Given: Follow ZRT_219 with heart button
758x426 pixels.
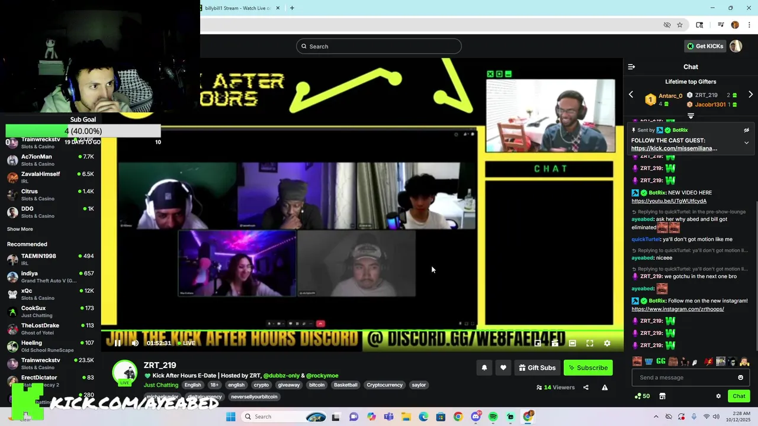Looking at the screenshot, I should pos(503,367).
